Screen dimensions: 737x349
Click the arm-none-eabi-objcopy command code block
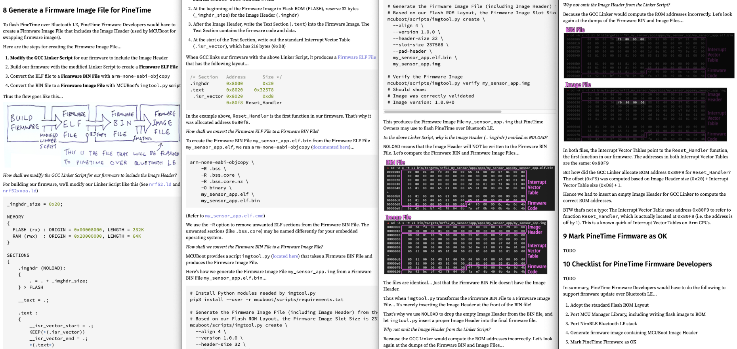pyautogui.click(x=281, y=181)
